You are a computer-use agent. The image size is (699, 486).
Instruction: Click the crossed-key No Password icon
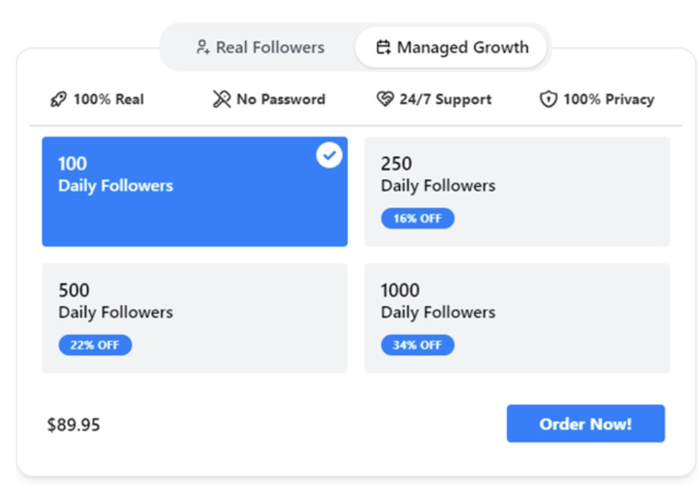[221, 100]
